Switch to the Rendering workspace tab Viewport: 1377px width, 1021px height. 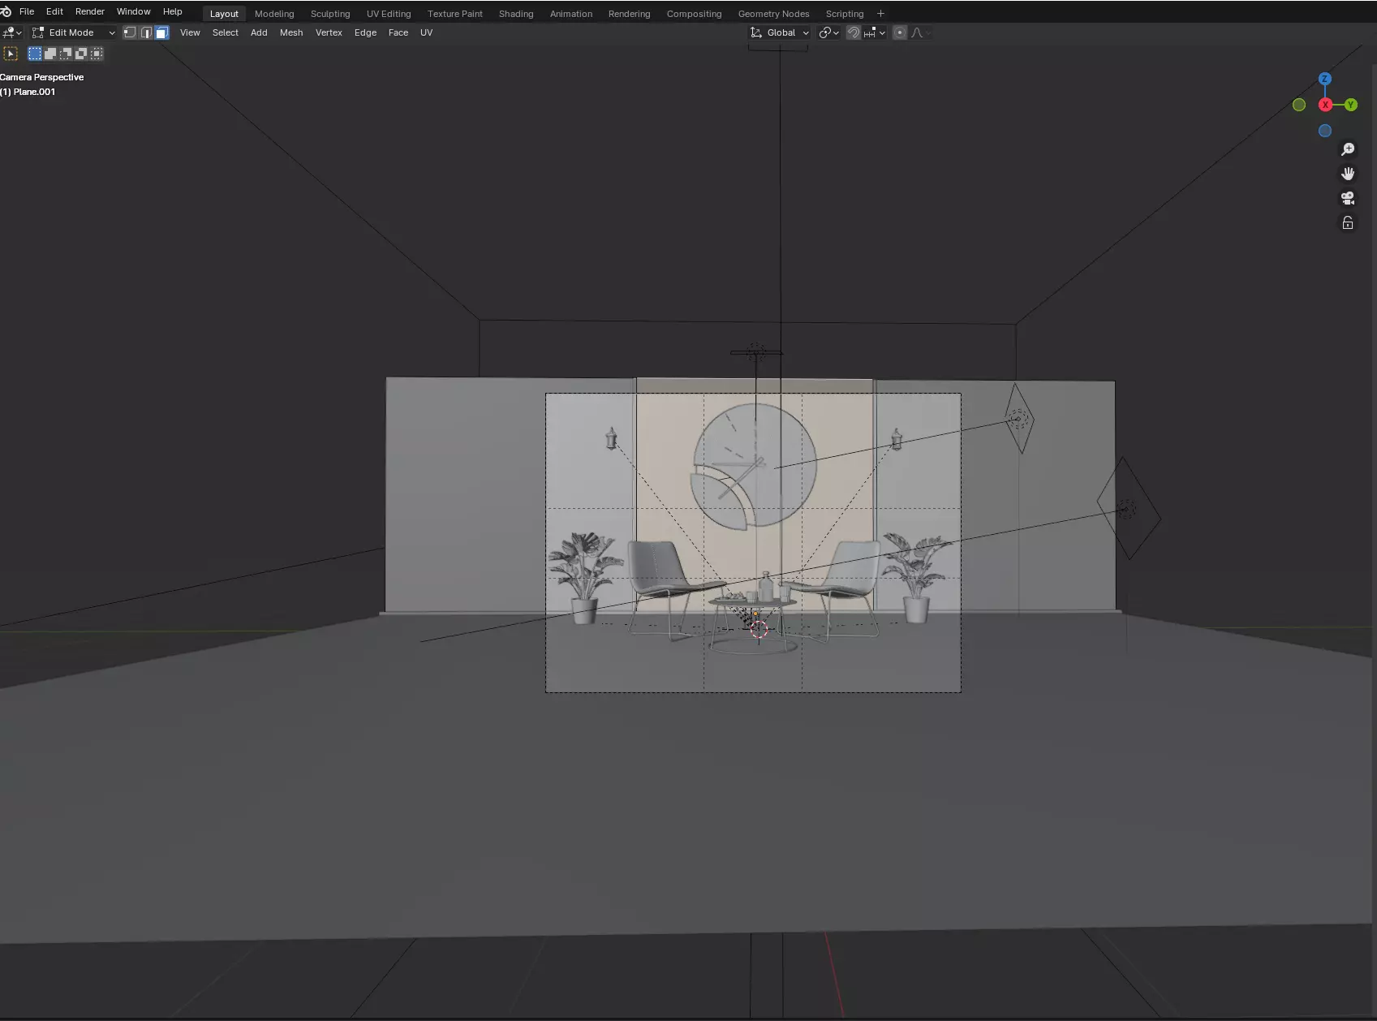(630, 14)
